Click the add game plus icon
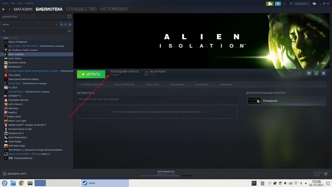Screen dimensions: 332x187 pyautogui.click(x=4, y=174)
